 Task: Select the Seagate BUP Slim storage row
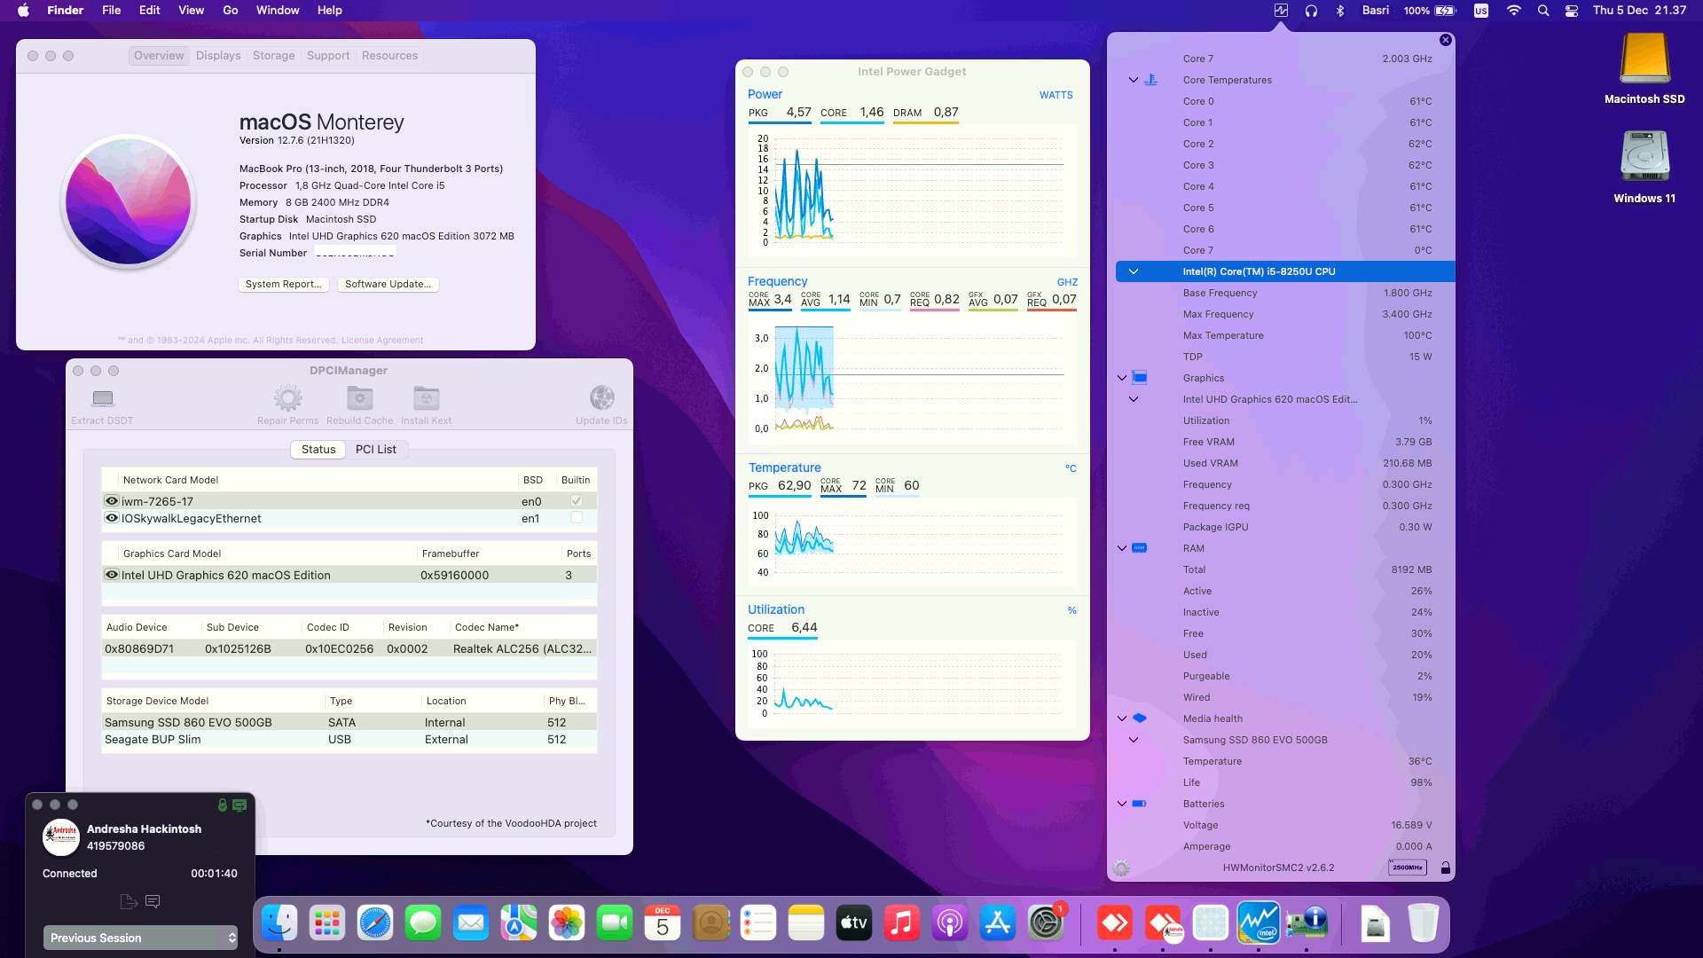(349, 740)
